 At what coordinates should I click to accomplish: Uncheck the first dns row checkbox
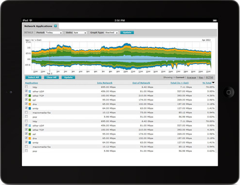click(x=26, y=104)
